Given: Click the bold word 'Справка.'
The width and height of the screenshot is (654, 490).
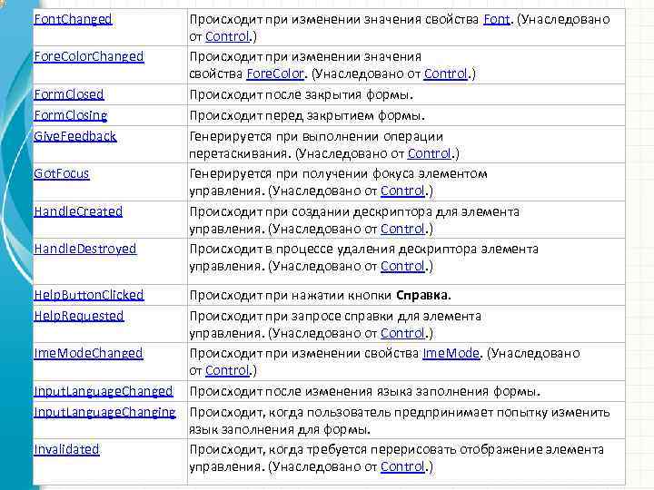Looking at the screenshot, I should pos(423,296).
